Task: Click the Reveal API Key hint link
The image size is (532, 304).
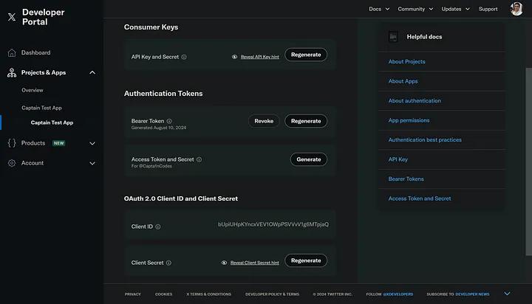Action: tap(259, 57)
